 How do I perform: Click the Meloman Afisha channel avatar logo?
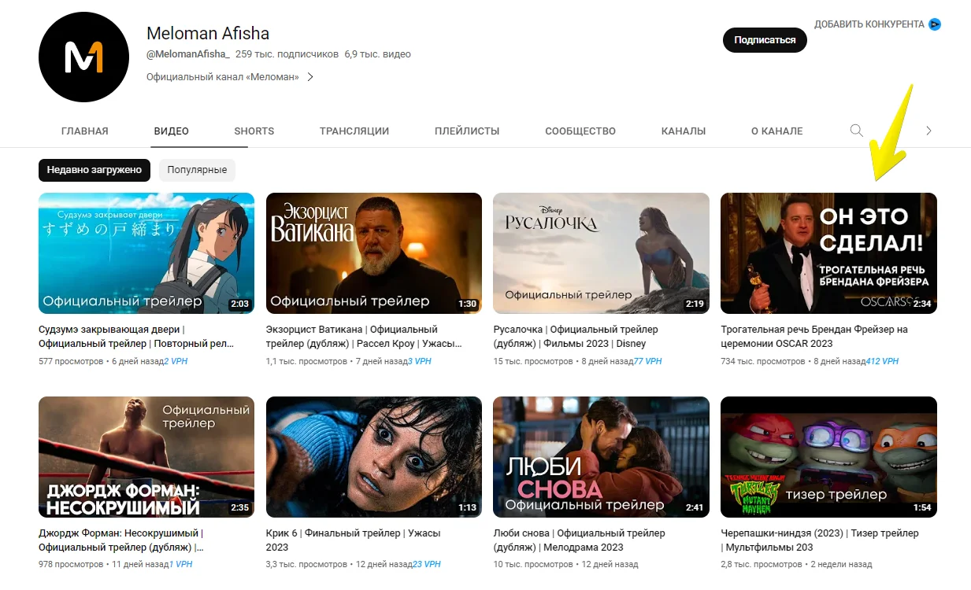click(x=83, y=57)
